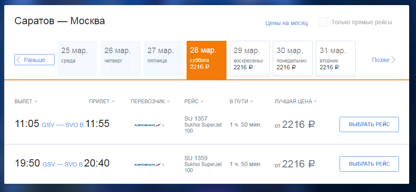This screenshot has width=416, height=192.
Task: Click ВЫБРАТЬ РЕЙС for the 19:50 flight
Action: pyautogui.click(x=369, y=164)
